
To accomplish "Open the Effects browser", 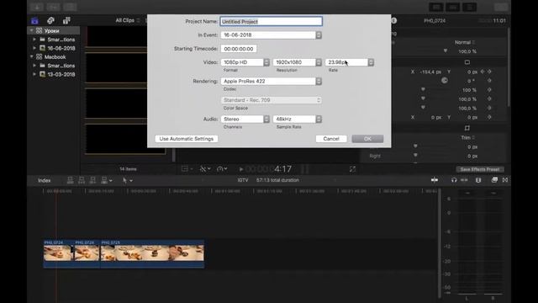I will (x=494, y=180).
